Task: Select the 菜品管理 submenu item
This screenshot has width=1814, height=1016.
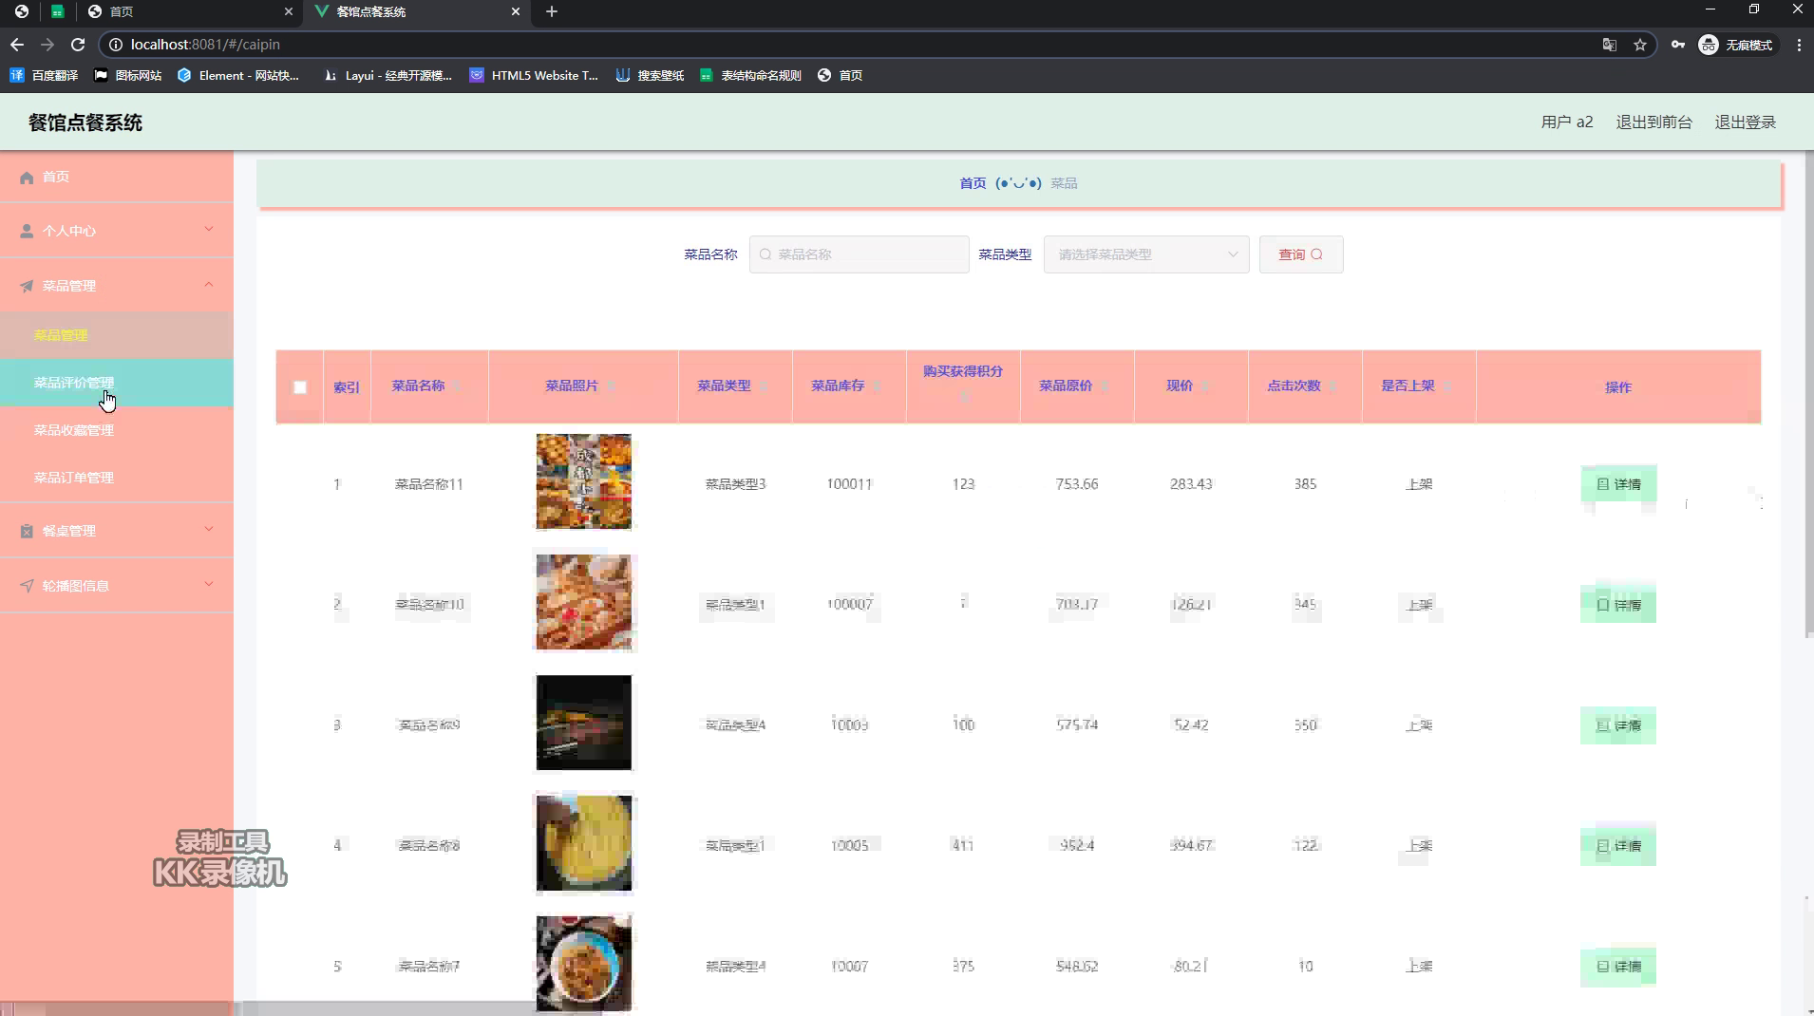Action: click(116, 335)
